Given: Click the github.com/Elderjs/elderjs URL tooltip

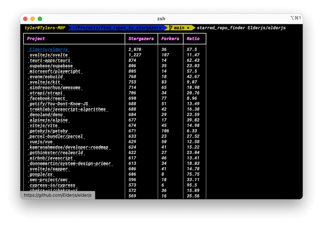Looking at the screenshot, I should point(58,195).
